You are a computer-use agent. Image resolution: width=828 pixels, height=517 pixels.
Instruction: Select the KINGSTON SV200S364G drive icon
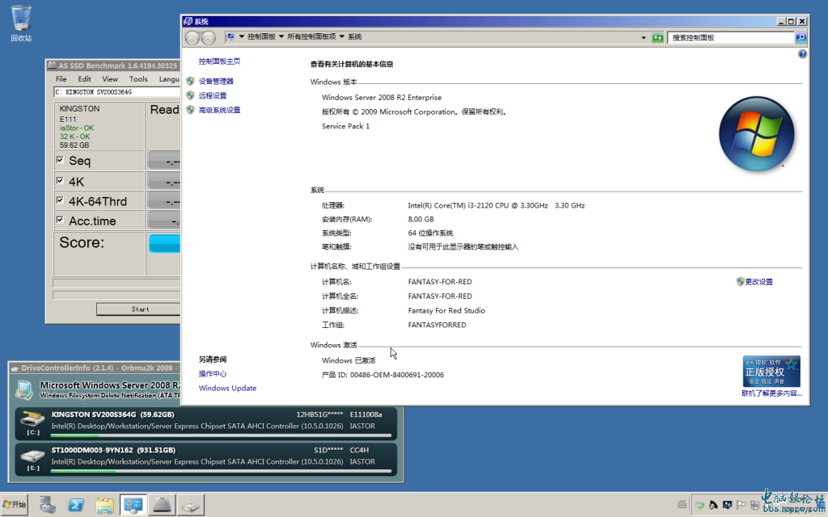[x=32, y=420]
